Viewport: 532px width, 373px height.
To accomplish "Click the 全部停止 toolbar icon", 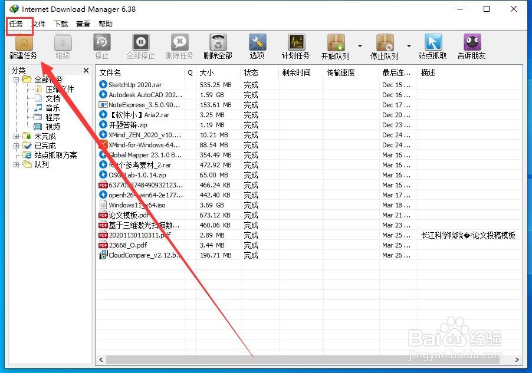I will click(x=141, y=42).
